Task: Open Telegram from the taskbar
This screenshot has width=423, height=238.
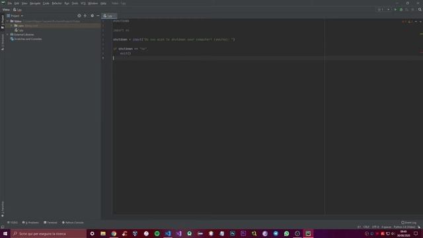Action: (276, 233)
